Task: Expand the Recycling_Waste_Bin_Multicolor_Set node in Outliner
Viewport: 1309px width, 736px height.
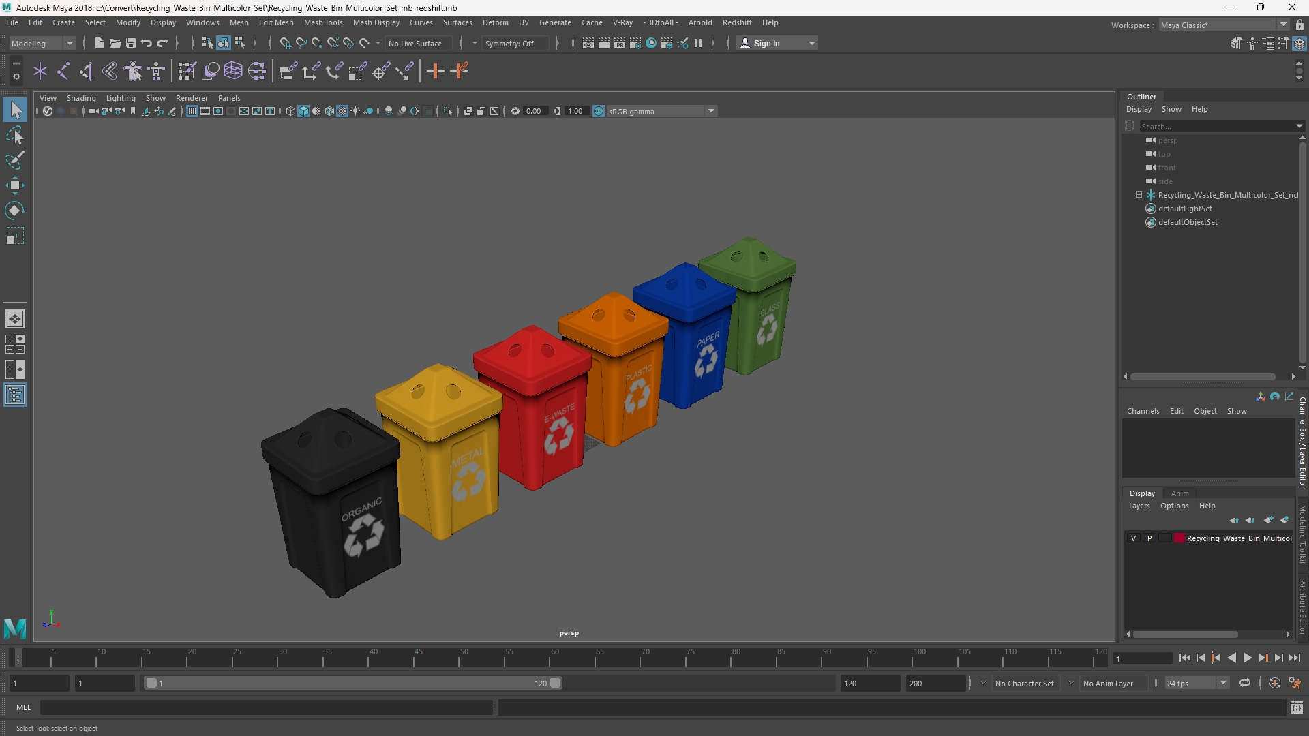Action: tap(1139, 195)
